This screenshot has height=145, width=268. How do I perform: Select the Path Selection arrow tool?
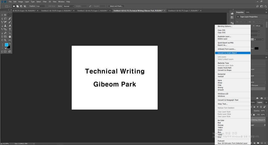coord(10,33)
